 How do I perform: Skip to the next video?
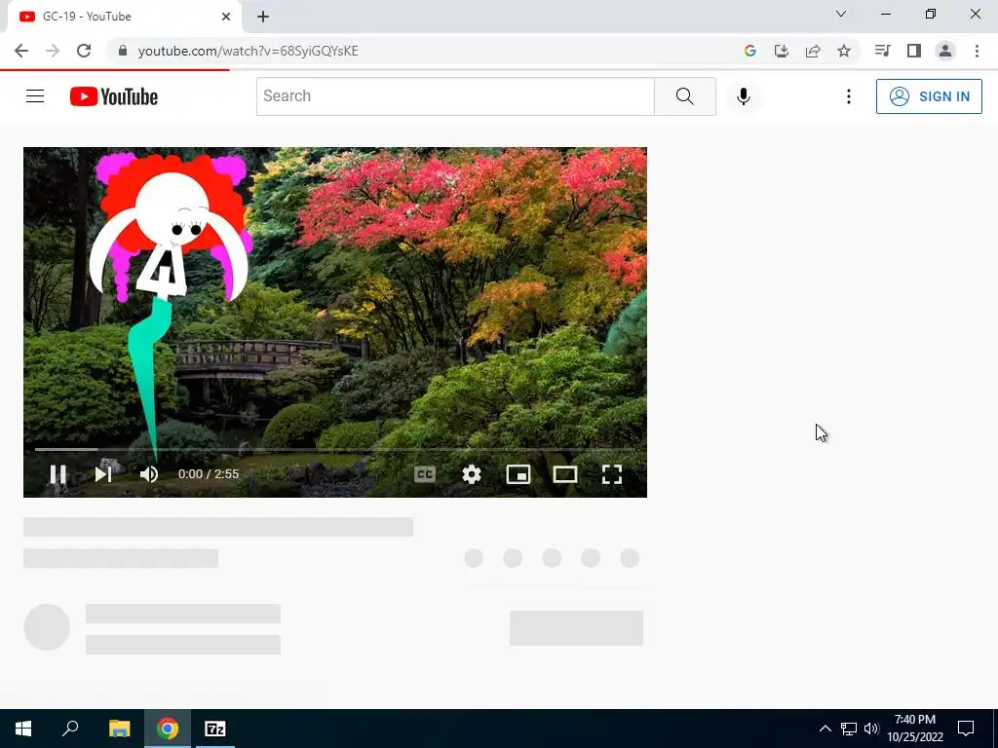pos(103,474)
